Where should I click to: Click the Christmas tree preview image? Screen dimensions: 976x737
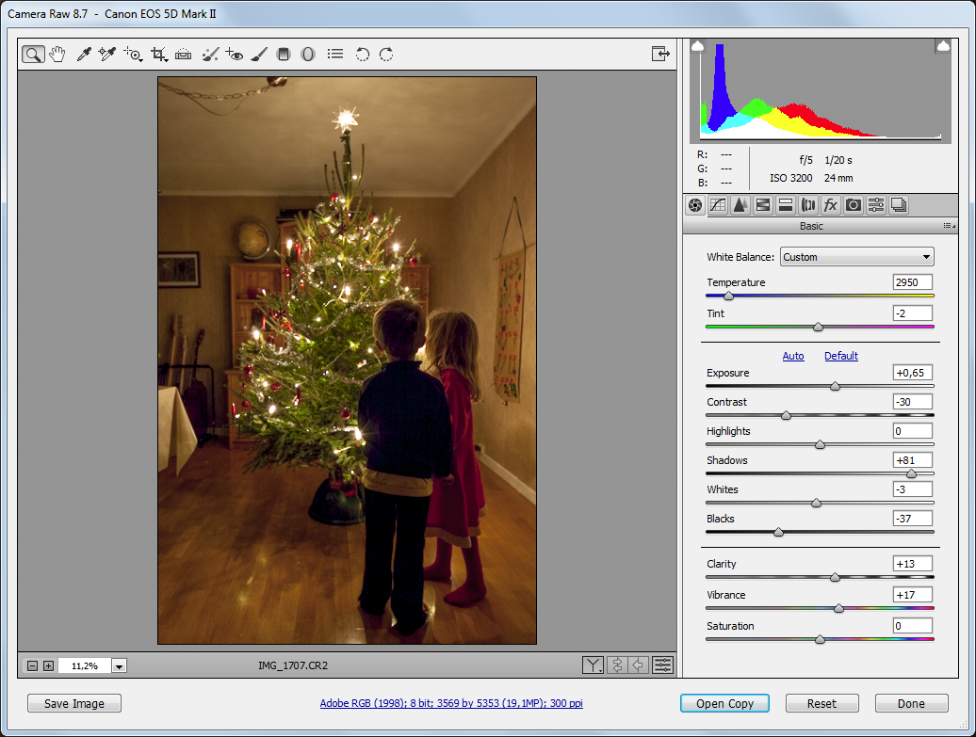347,360
